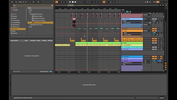The width and height of the screenshot is (177, 100).
Task: Select Plug-Ins category
Action: point(18,29)
